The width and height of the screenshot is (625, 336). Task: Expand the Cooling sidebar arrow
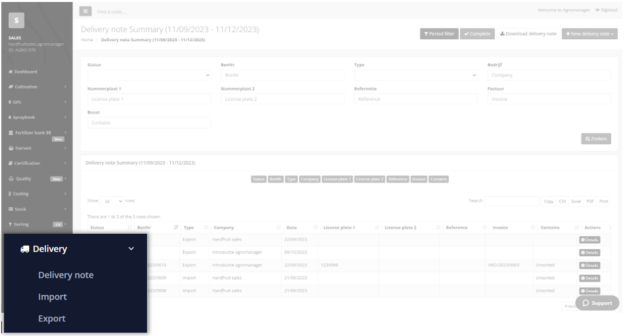click(x=65, y=194)
